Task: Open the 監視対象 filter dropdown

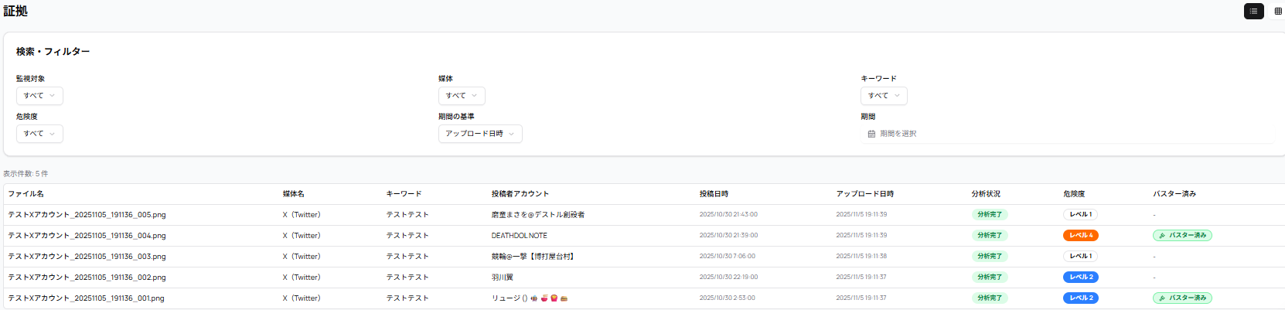Action: 39,96
